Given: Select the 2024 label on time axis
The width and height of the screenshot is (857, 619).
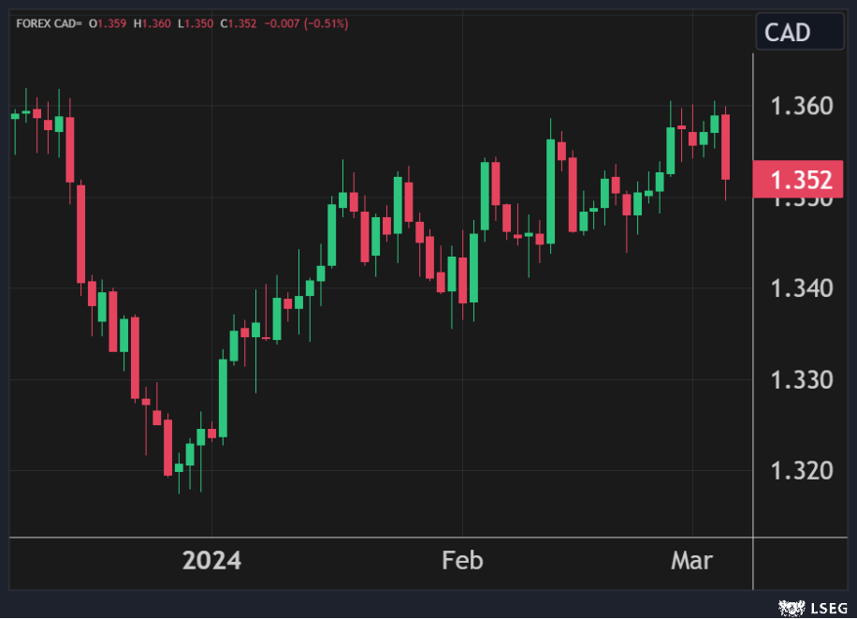Looking at the screenshot, I should (211, 561).
